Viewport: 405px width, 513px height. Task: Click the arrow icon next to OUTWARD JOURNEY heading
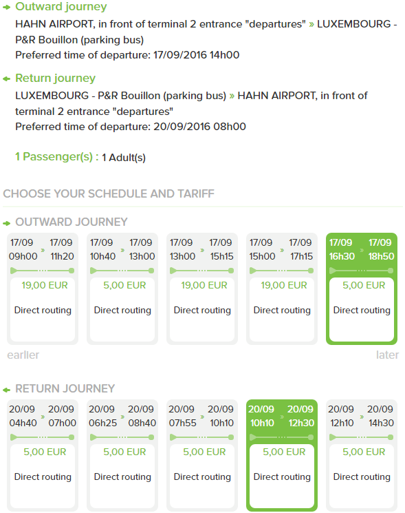point(7,223)
